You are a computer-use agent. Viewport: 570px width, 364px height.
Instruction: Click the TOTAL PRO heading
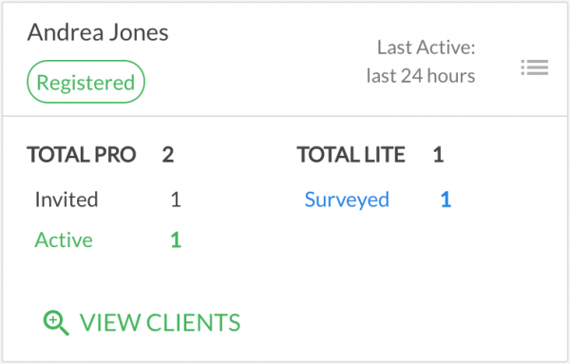coord(82,155)
